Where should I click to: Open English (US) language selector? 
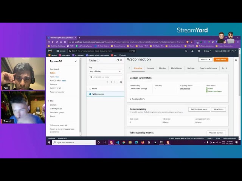tap(63, 138)
